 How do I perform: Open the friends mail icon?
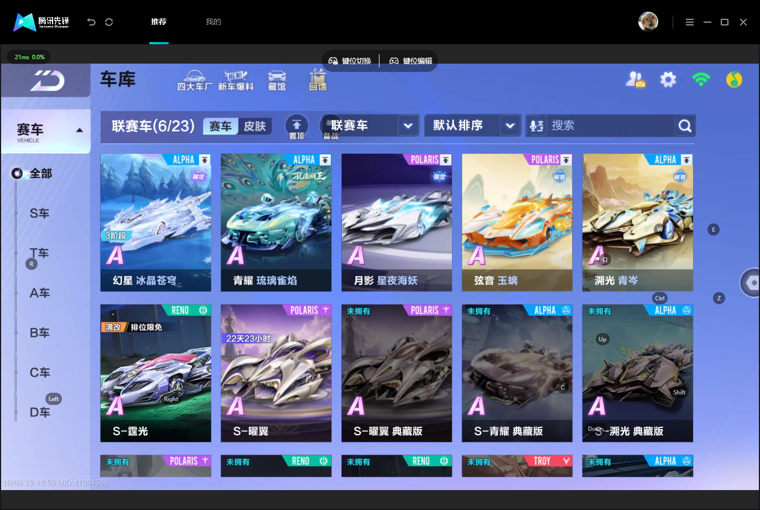(636, 80)
